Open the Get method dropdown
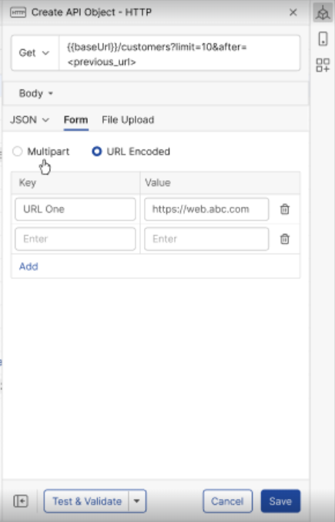The image size is (335, 522). (35, 53)
